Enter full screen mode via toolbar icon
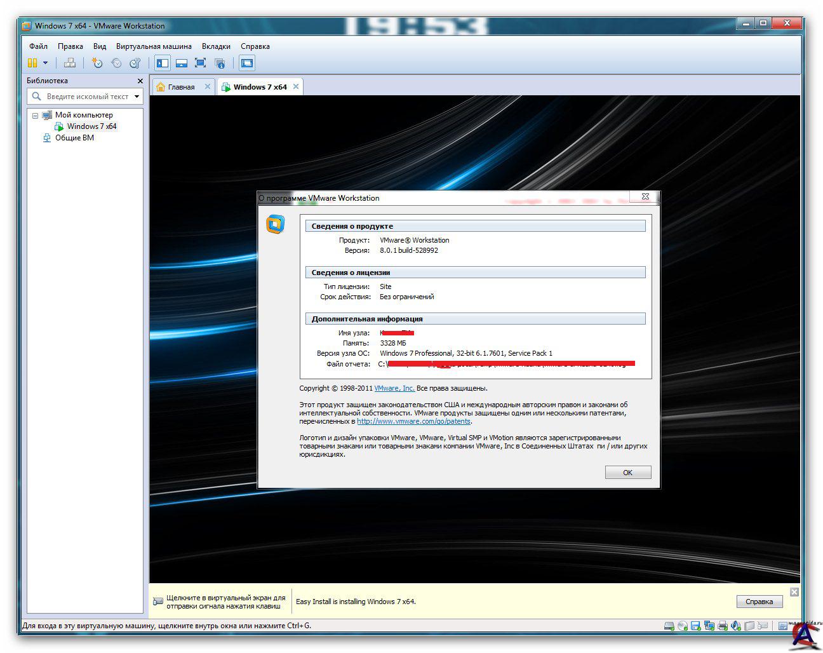The height and width of the screenshot is (653, 823). [x=200, y=63]
